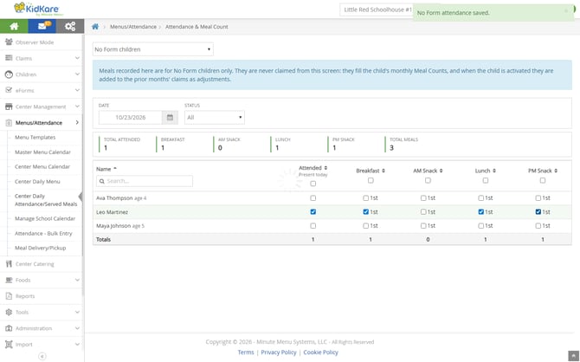This screenshot has height=362, width=580.
Task: Open the Status All dropdown
Action: pos(215,117)
